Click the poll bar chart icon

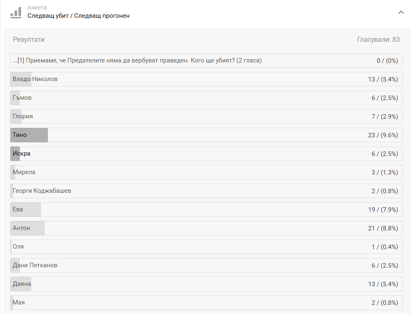click(16, 12)
